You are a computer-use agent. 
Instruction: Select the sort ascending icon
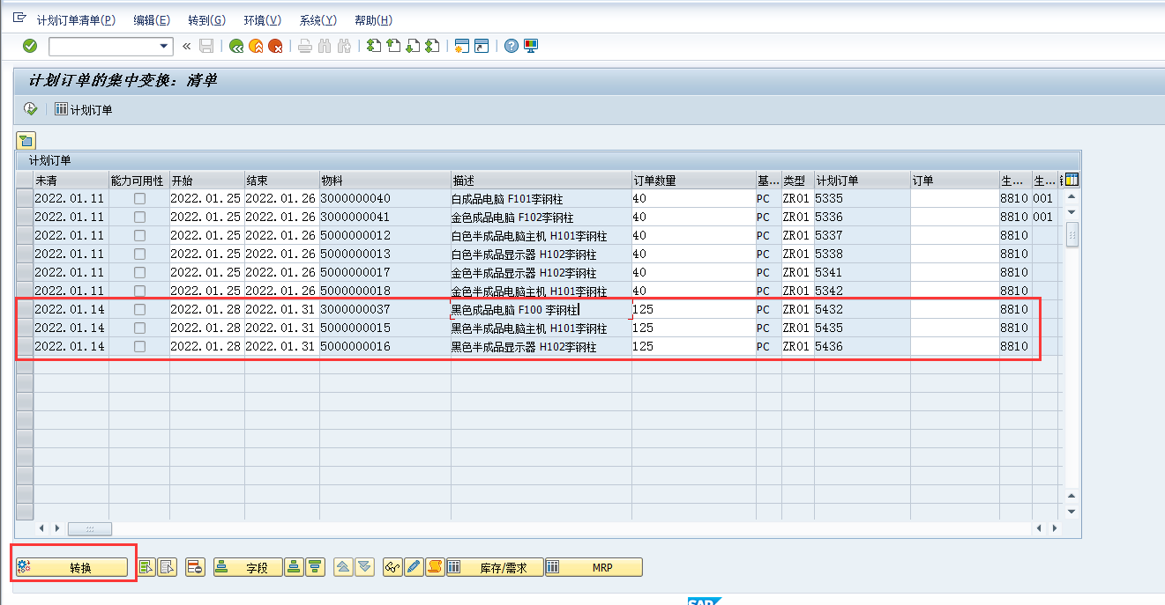[x=294, y=567]
